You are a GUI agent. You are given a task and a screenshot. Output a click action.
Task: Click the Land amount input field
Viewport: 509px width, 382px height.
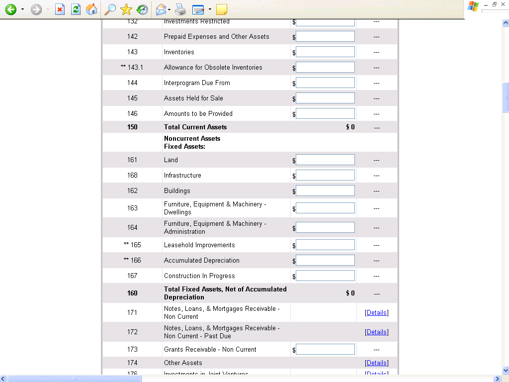325,160
